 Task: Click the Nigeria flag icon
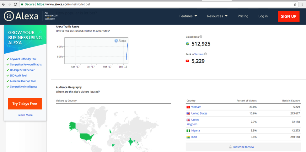pos(188,131)
